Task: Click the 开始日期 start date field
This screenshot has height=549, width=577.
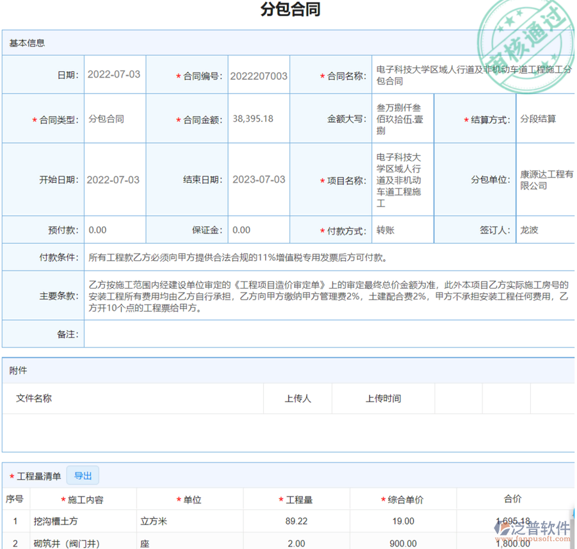Action: (x=114, y=180)
